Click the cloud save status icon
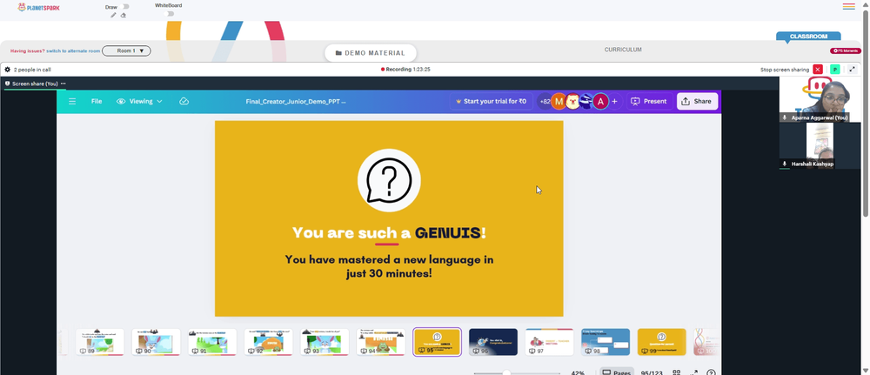Viewport: 870px width, 375px height. click(184, 102)
